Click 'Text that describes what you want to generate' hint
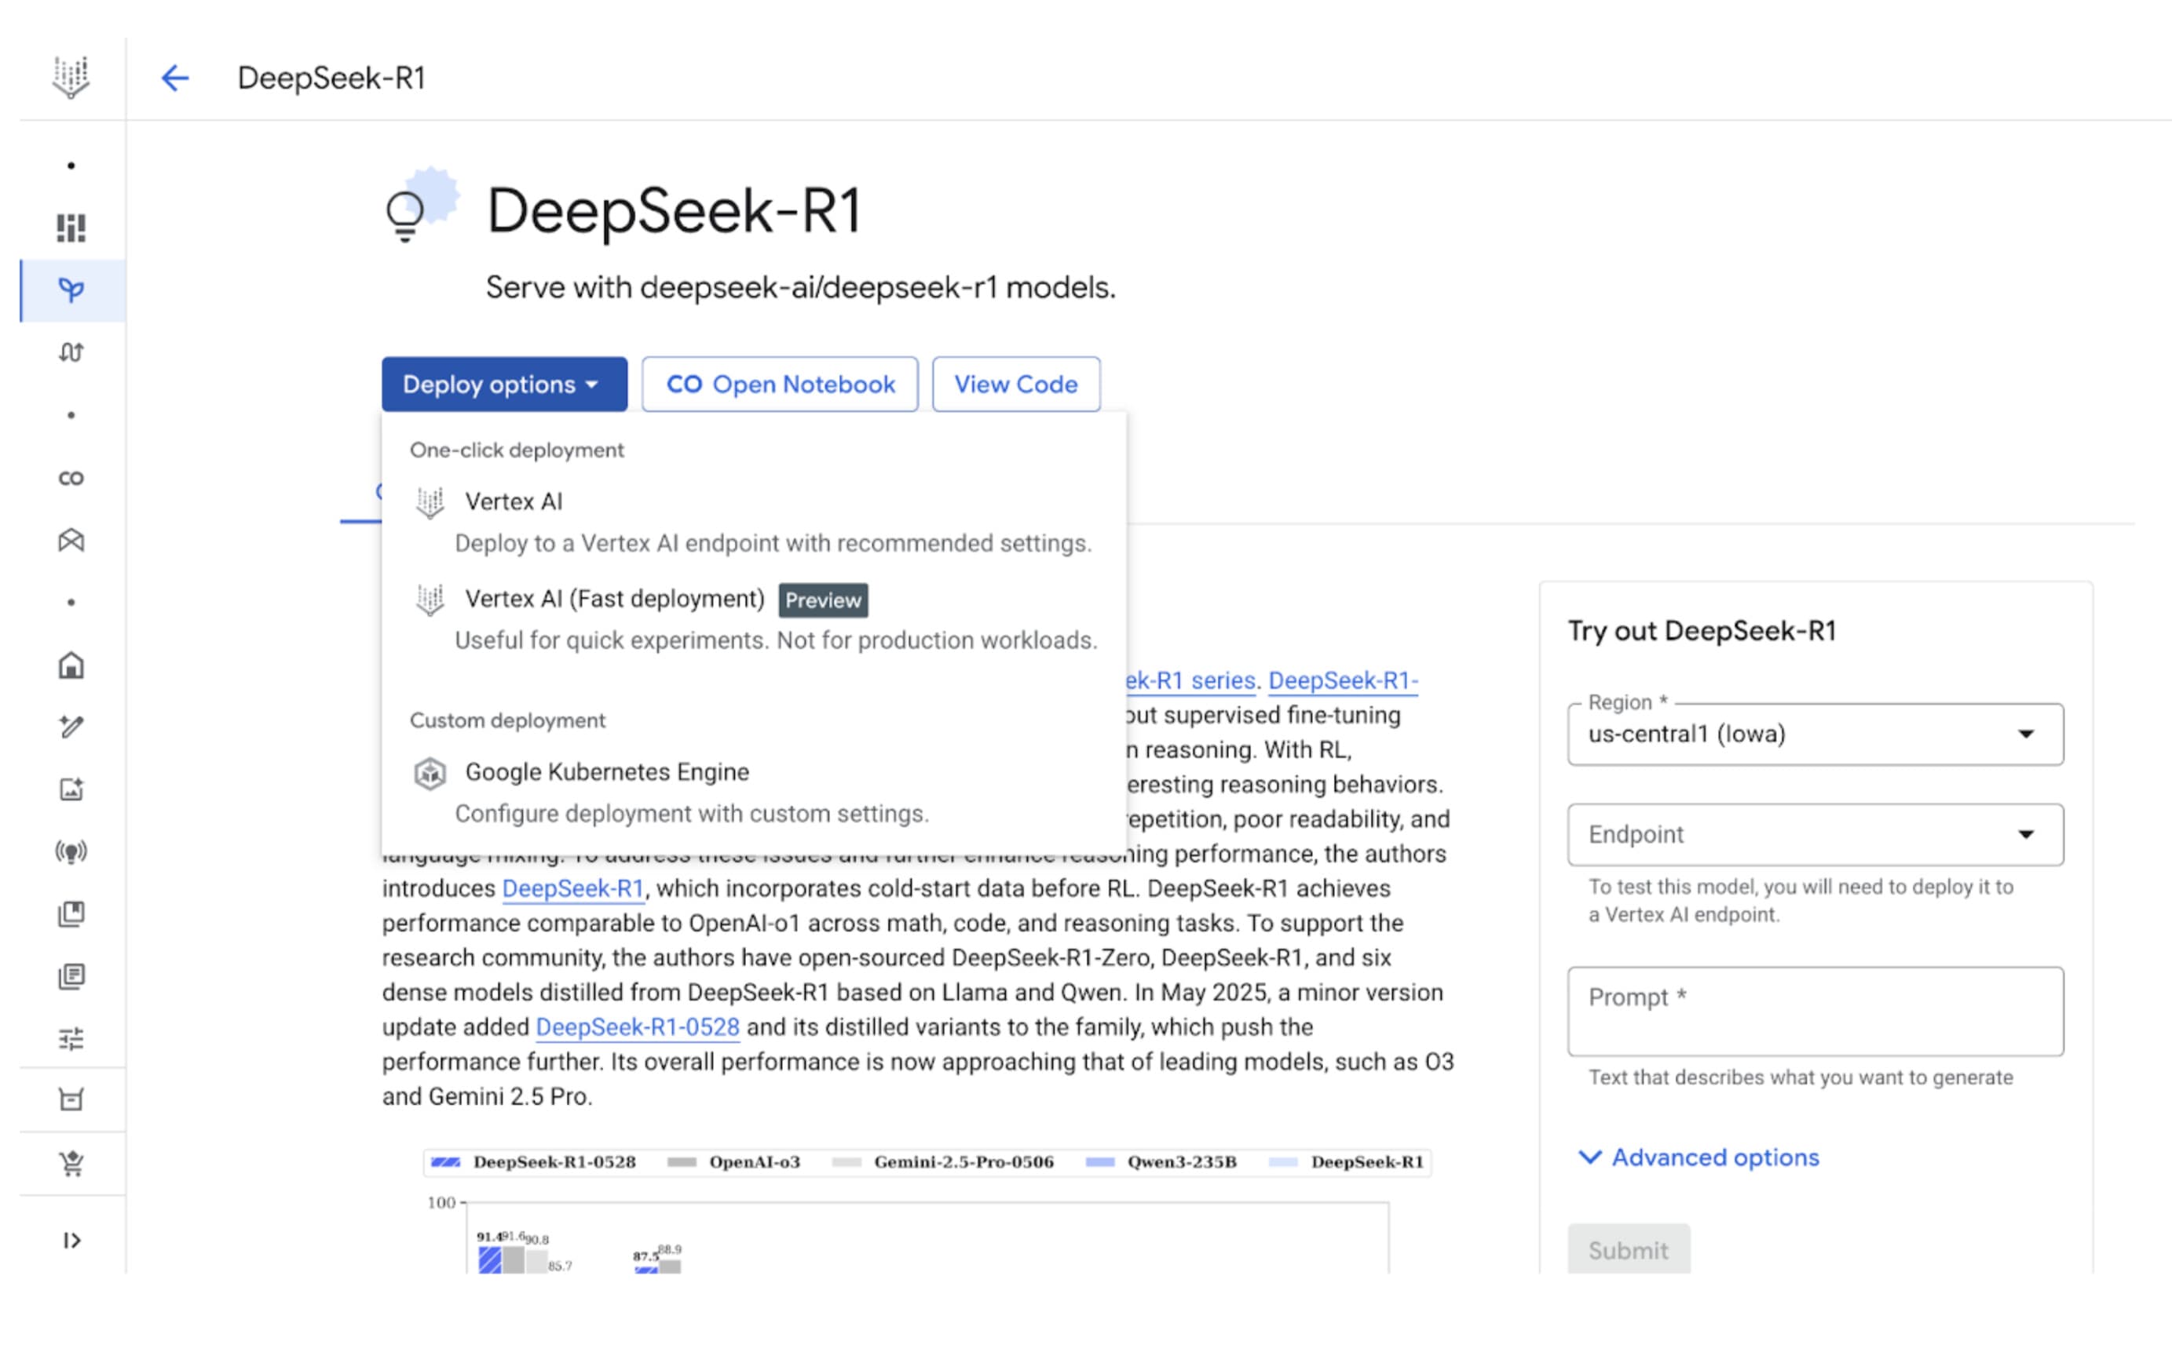2172x1345 pixels. click(1800, 1078)
